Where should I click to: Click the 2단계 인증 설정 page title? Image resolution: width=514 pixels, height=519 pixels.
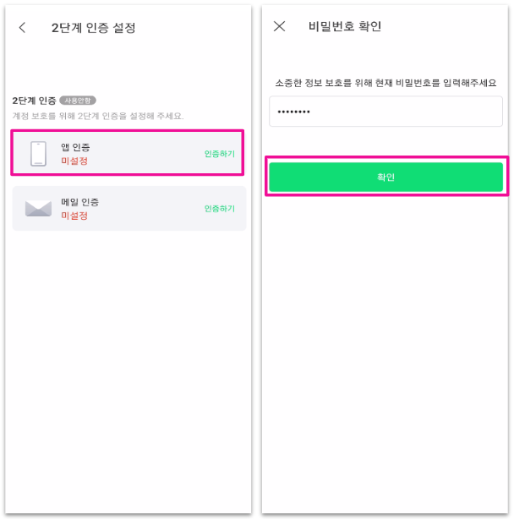93,27
